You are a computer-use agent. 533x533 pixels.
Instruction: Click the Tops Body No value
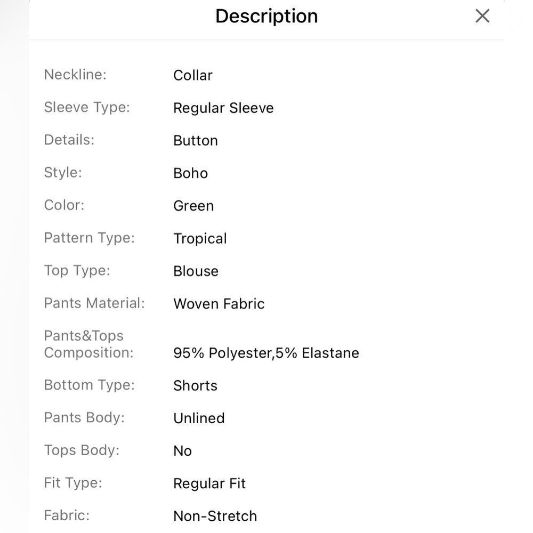click(x=182, y=451)
